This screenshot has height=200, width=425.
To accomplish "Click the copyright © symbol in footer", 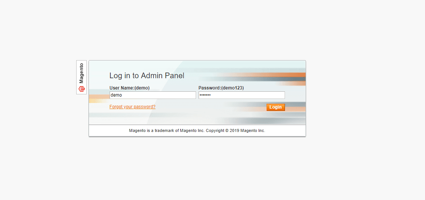I will point(227,130).
